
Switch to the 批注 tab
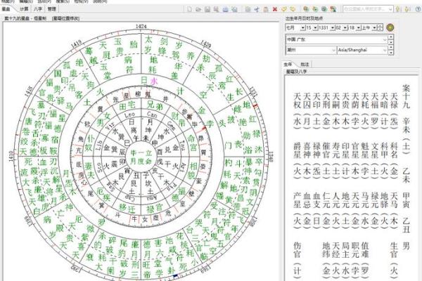click(305, 63)
